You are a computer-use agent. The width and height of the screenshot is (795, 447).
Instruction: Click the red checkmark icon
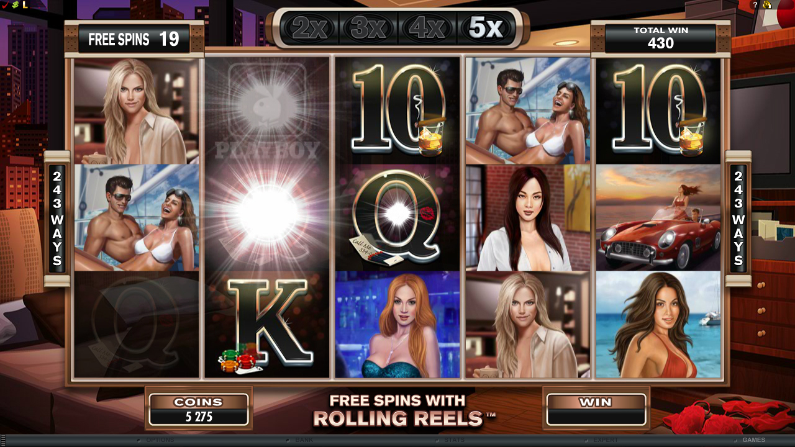click(6, 5)
